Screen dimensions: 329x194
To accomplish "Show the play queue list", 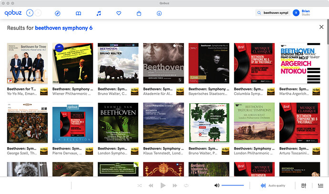I will pyautogui.click(x=320, y=185).
